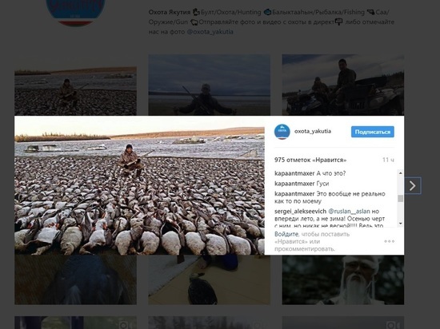Viewport: 440px width, 329px height.
Task: Click the Войдите login link
Action: pyautogui.click(x=286, y=234)
